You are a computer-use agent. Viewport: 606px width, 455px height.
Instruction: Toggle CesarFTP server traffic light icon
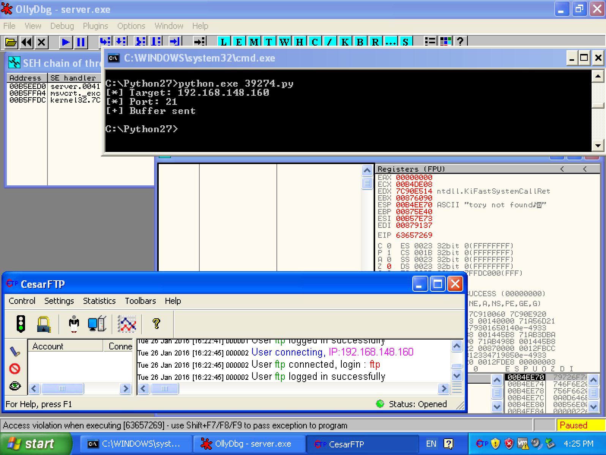[21, 324]
